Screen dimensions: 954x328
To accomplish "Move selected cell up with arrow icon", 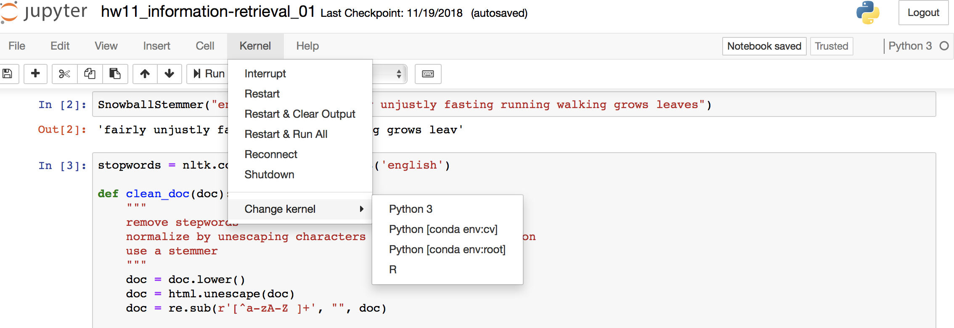I will (145, 74).
